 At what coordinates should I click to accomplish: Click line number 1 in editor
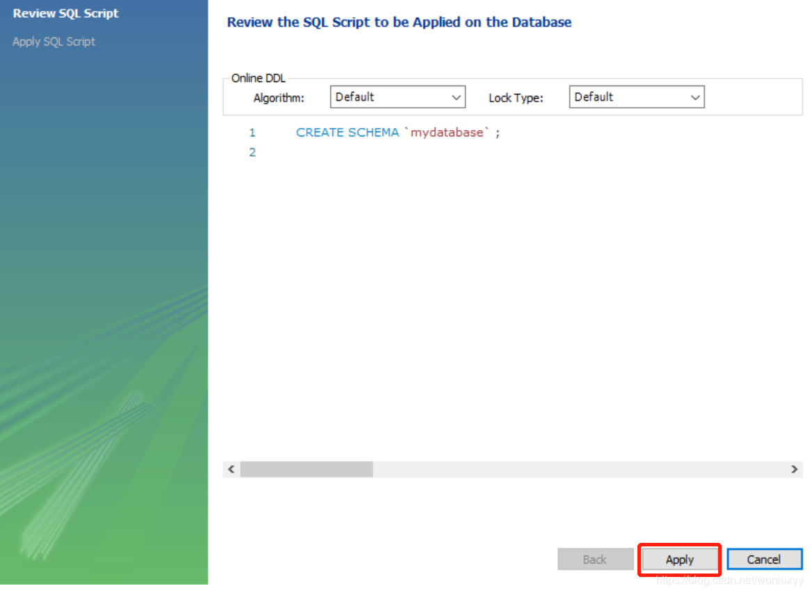pos(252,133)
